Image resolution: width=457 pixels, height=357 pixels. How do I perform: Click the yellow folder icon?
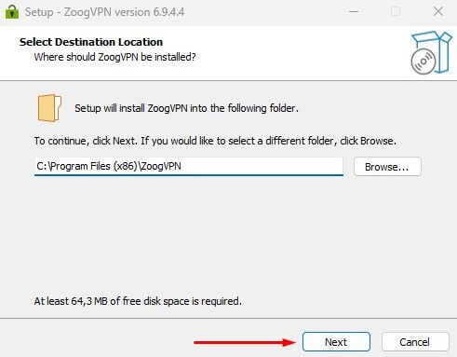(x=49, y=108)
